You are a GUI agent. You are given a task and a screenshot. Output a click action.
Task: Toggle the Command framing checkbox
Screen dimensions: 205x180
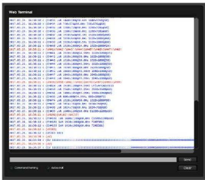tap(12, 168)
